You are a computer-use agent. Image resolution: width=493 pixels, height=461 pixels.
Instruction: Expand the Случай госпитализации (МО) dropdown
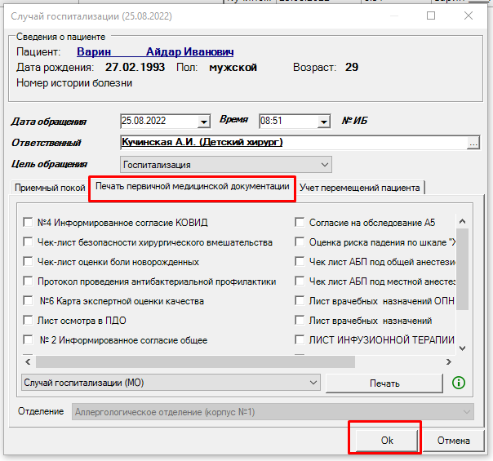point(313,382)
